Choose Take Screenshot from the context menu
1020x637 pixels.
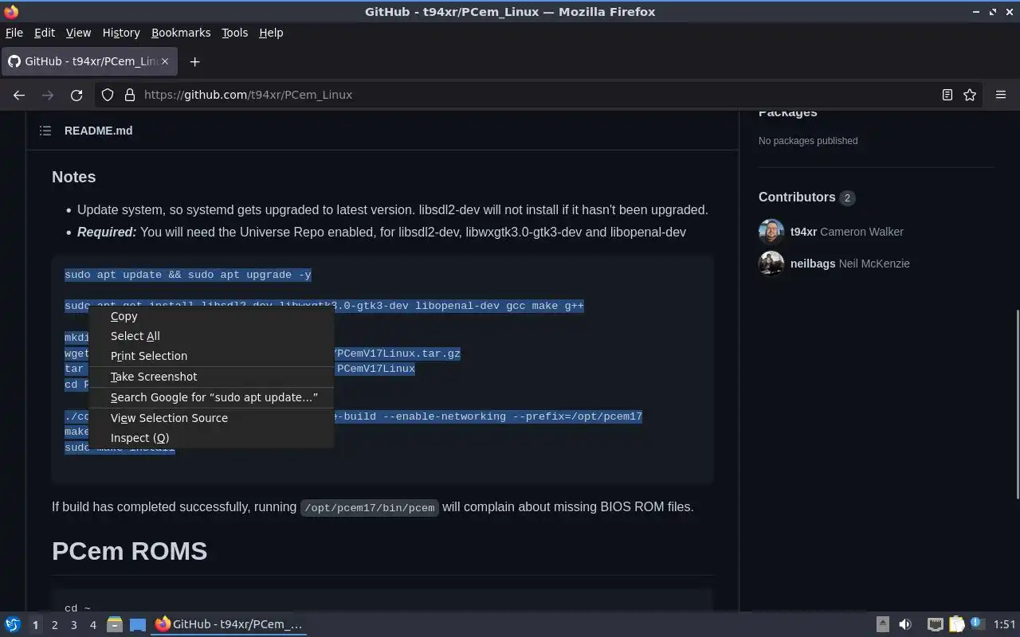[x=211, y=377]
